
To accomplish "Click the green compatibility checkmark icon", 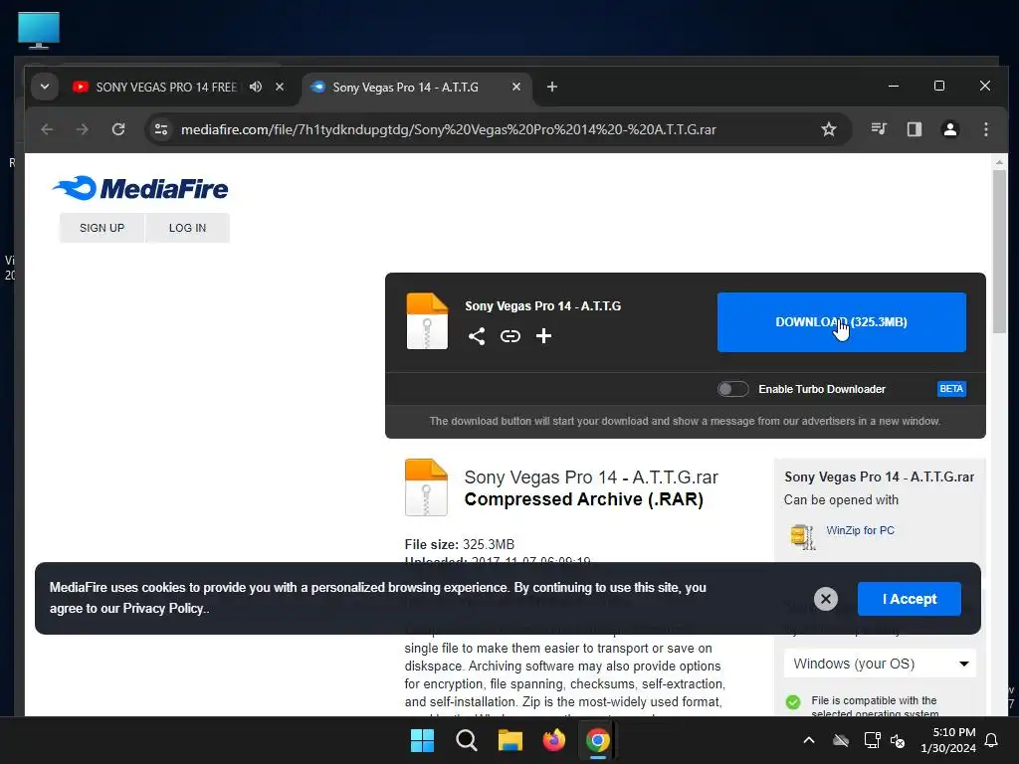I will click(x=793, y=702).
